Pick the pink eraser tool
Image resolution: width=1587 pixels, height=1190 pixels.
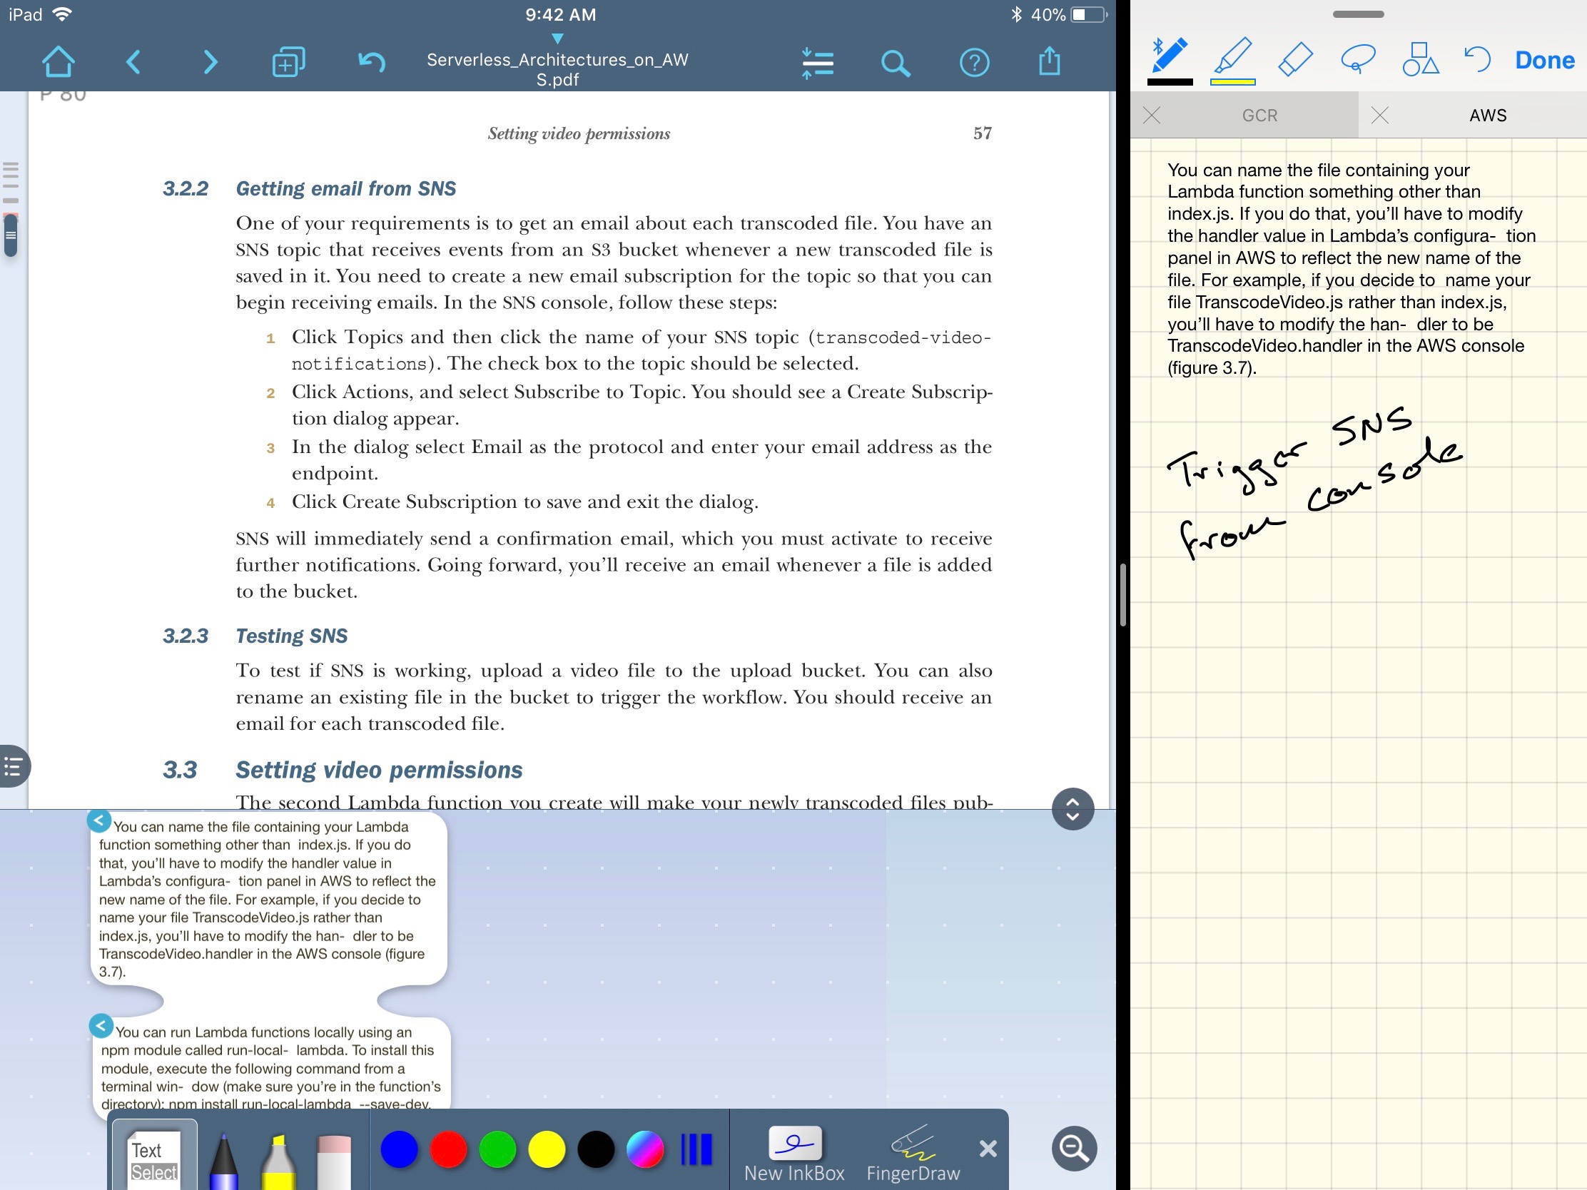point(334,1162)
